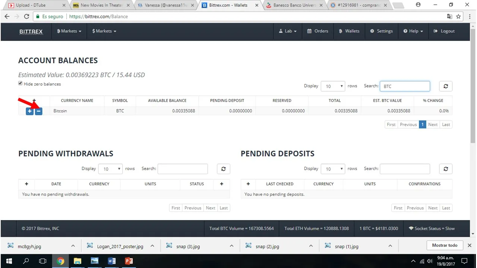477x268 pixels.
Task: Open the Chrome menu (three dots)
Action: click(x=470, y=16)
